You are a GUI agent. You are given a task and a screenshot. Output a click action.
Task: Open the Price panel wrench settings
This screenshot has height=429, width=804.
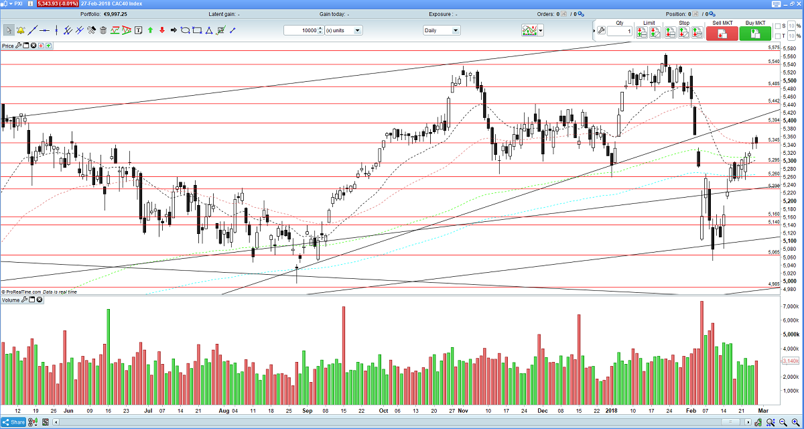coord(19,46)
